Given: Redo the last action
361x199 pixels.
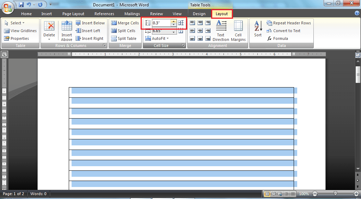Looking at the screenshot, I should [40, 5].
